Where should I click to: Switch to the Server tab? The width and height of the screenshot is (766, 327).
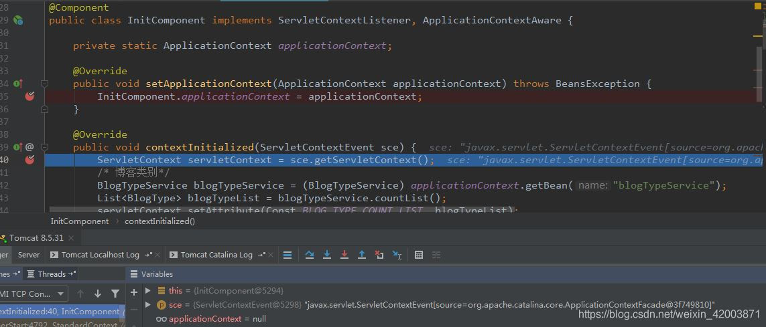pyautogui.click(x=29, y=254)
